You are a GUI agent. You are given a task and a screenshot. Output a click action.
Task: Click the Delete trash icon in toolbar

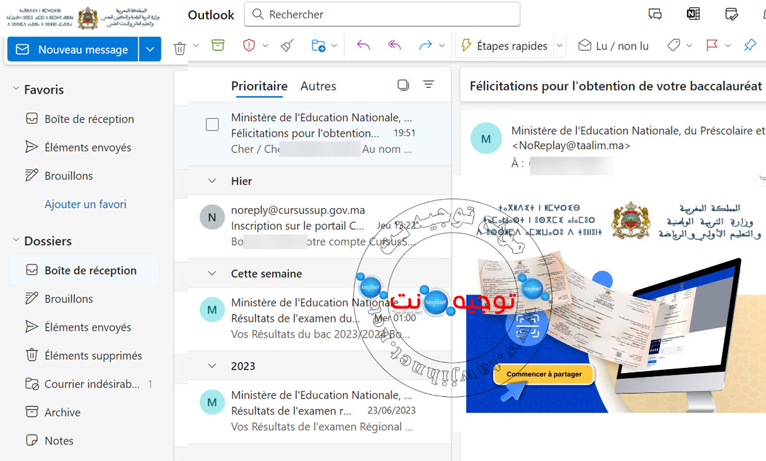(x=180, y=48)
